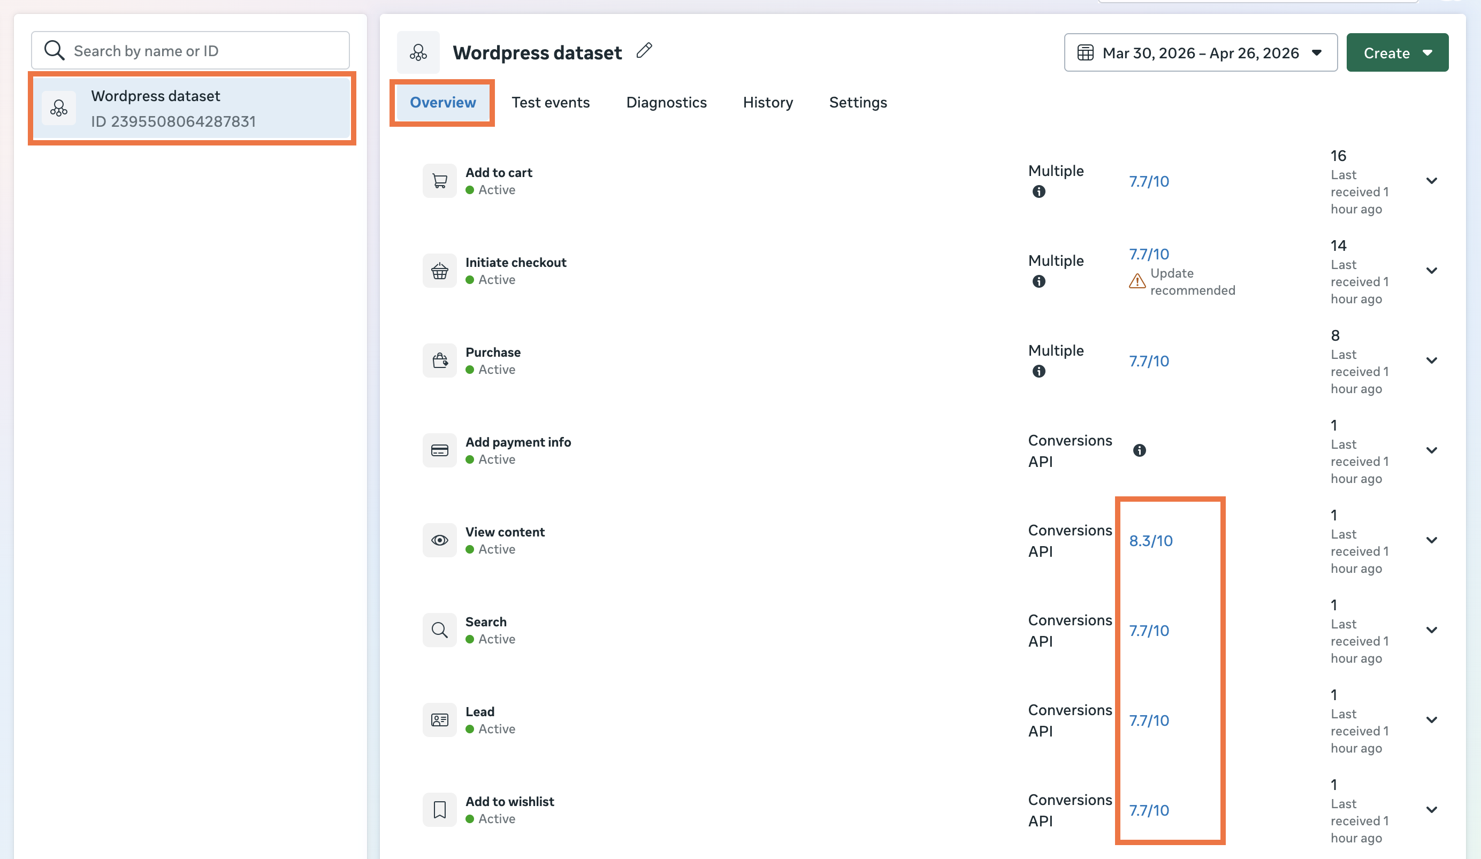The width and height of the screenshot is (1481, 859).
Task: Switch to the Test events tab
Action: click(550, 103)
